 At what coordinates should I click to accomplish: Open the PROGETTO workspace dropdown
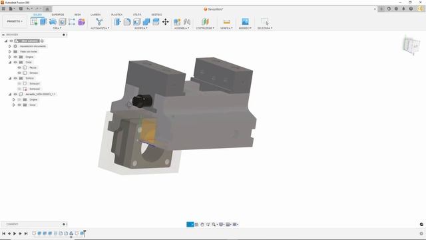pos(15,21)
